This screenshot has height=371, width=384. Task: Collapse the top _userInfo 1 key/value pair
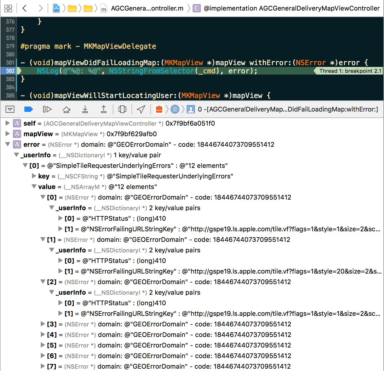coord(17,155)
